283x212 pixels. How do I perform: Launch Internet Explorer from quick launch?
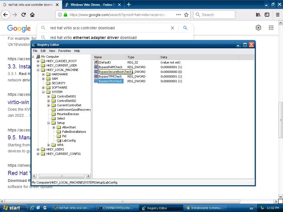pyautogui.click(x=32, y=208)
